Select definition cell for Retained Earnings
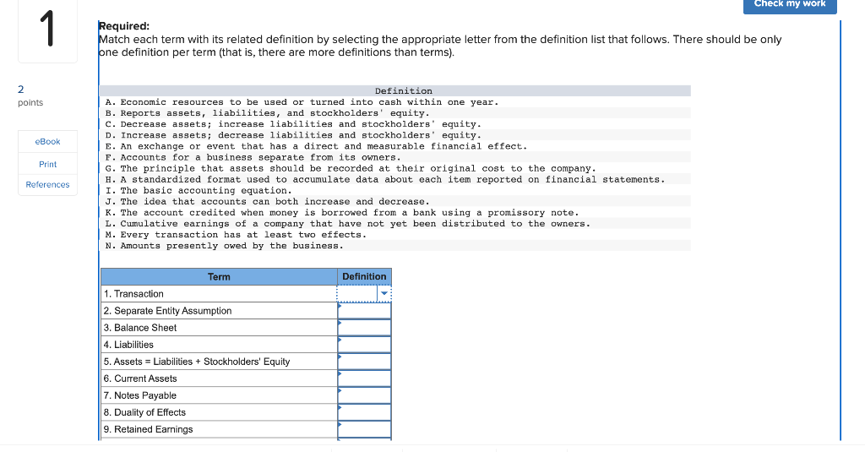 (x=365, y=429)
